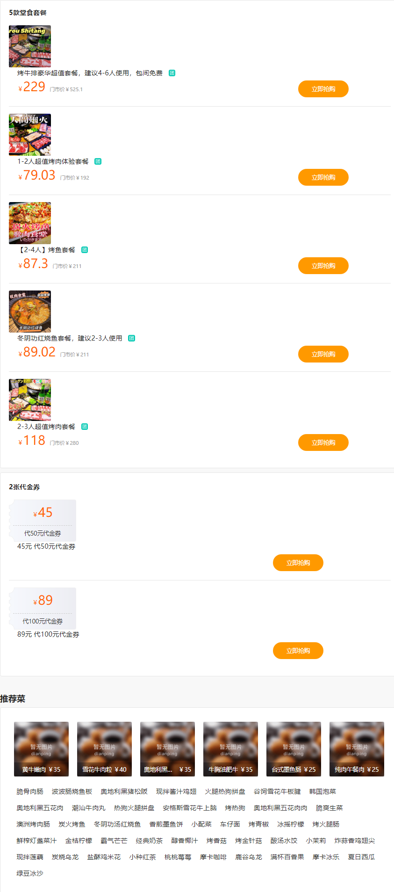Click the 纯肉午餐肉 ¥25 dish card
The height and width of the screenshot is (892, 394).
pos(357,749)
